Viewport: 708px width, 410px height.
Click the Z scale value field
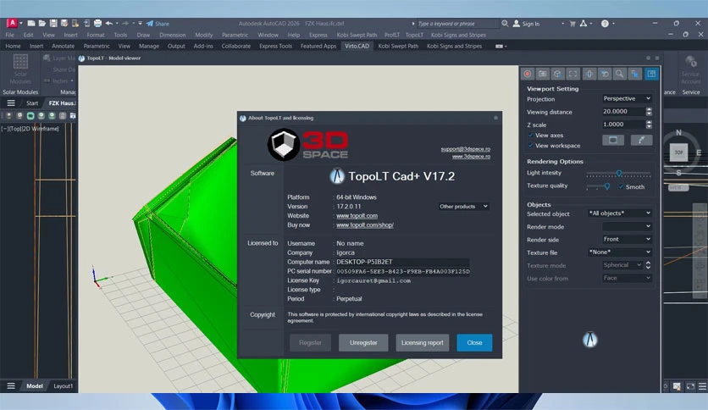[623, 125]
